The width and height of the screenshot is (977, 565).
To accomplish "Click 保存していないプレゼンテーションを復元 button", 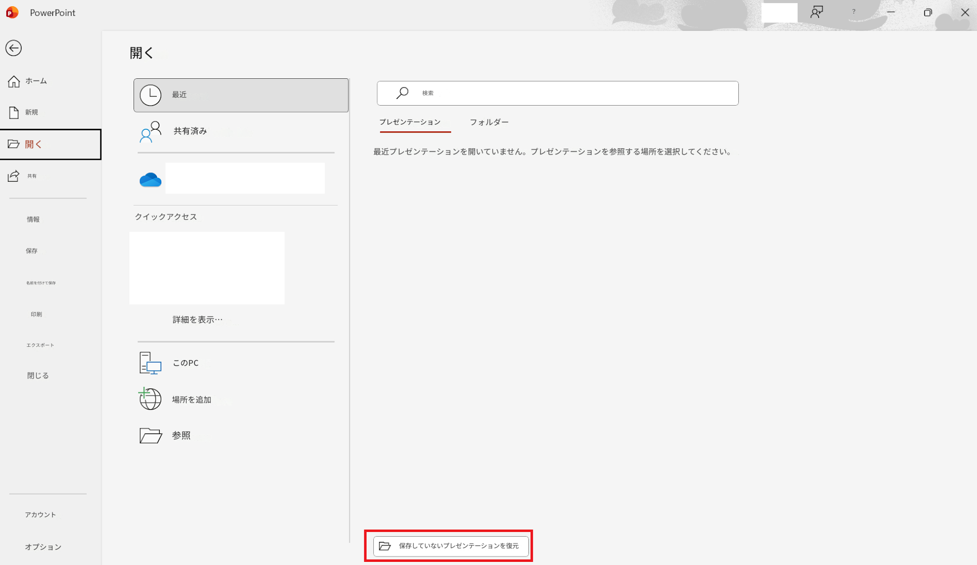I will [451, 546].
